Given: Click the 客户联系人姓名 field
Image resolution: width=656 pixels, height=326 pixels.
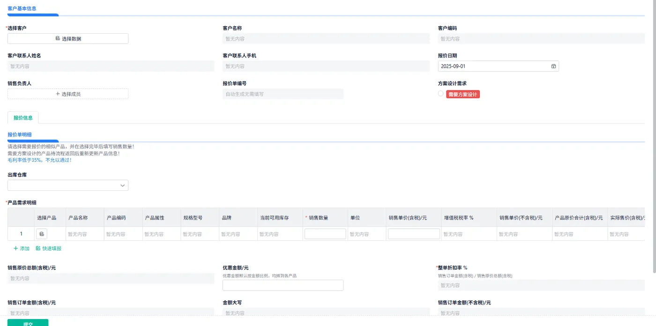Looking at the screenshot, I should [111, 66].
